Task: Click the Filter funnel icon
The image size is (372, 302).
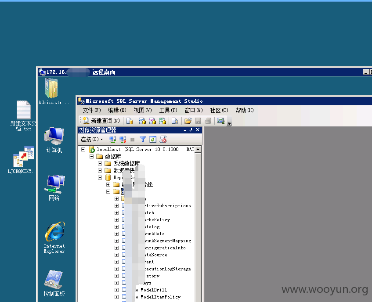Action: (143, 140)
